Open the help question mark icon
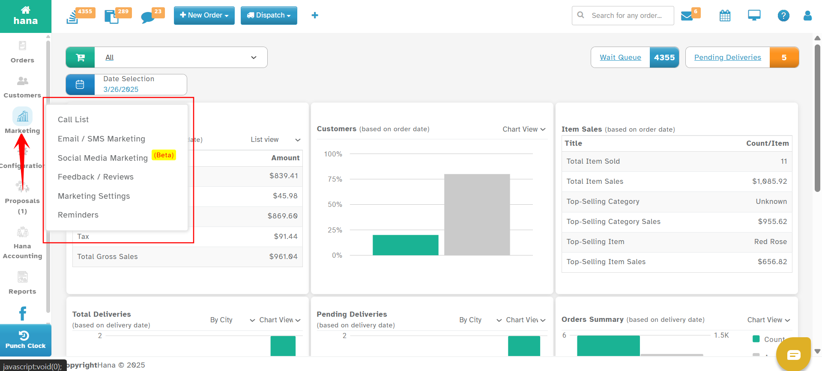This screenshot has width=822, height=371. coord(783,16)
